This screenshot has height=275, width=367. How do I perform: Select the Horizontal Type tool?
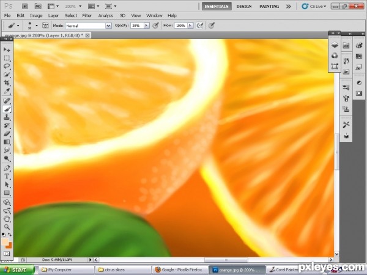pyautogui.click(x=7, y=177)
